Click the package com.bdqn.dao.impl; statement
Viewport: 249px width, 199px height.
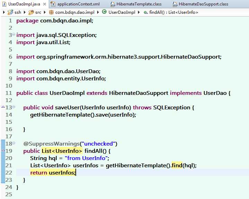[55, 21]
